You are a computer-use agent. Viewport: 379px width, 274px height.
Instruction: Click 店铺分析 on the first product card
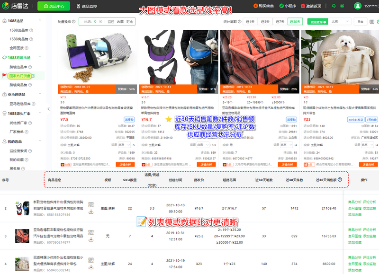[x=126, y=164]
